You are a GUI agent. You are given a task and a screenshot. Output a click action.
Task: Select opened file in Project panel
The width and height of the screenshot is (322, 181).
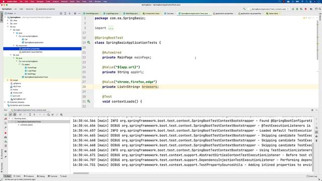pos(61,14)
